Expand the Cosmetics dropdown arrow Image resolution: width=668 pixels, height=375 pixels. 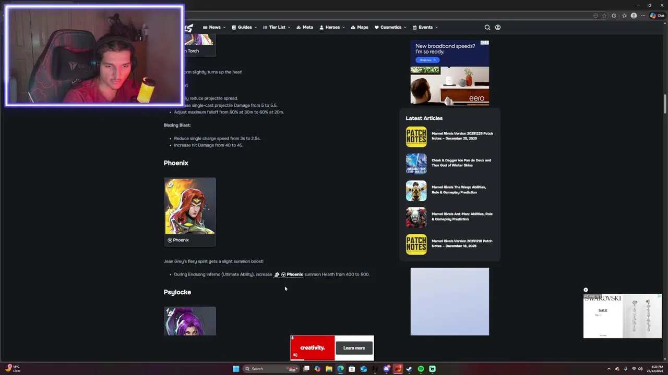(405, 28)
